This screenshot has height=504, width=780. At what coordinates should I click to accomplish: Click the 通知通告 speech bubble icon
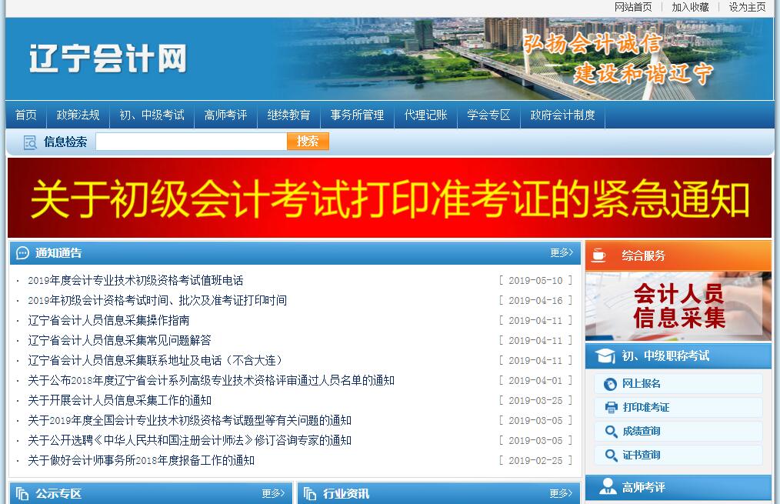[22, 253]
